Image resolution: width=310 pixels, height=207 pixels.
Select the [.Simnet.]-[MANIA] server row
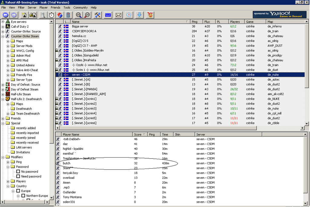coord(180,89)
